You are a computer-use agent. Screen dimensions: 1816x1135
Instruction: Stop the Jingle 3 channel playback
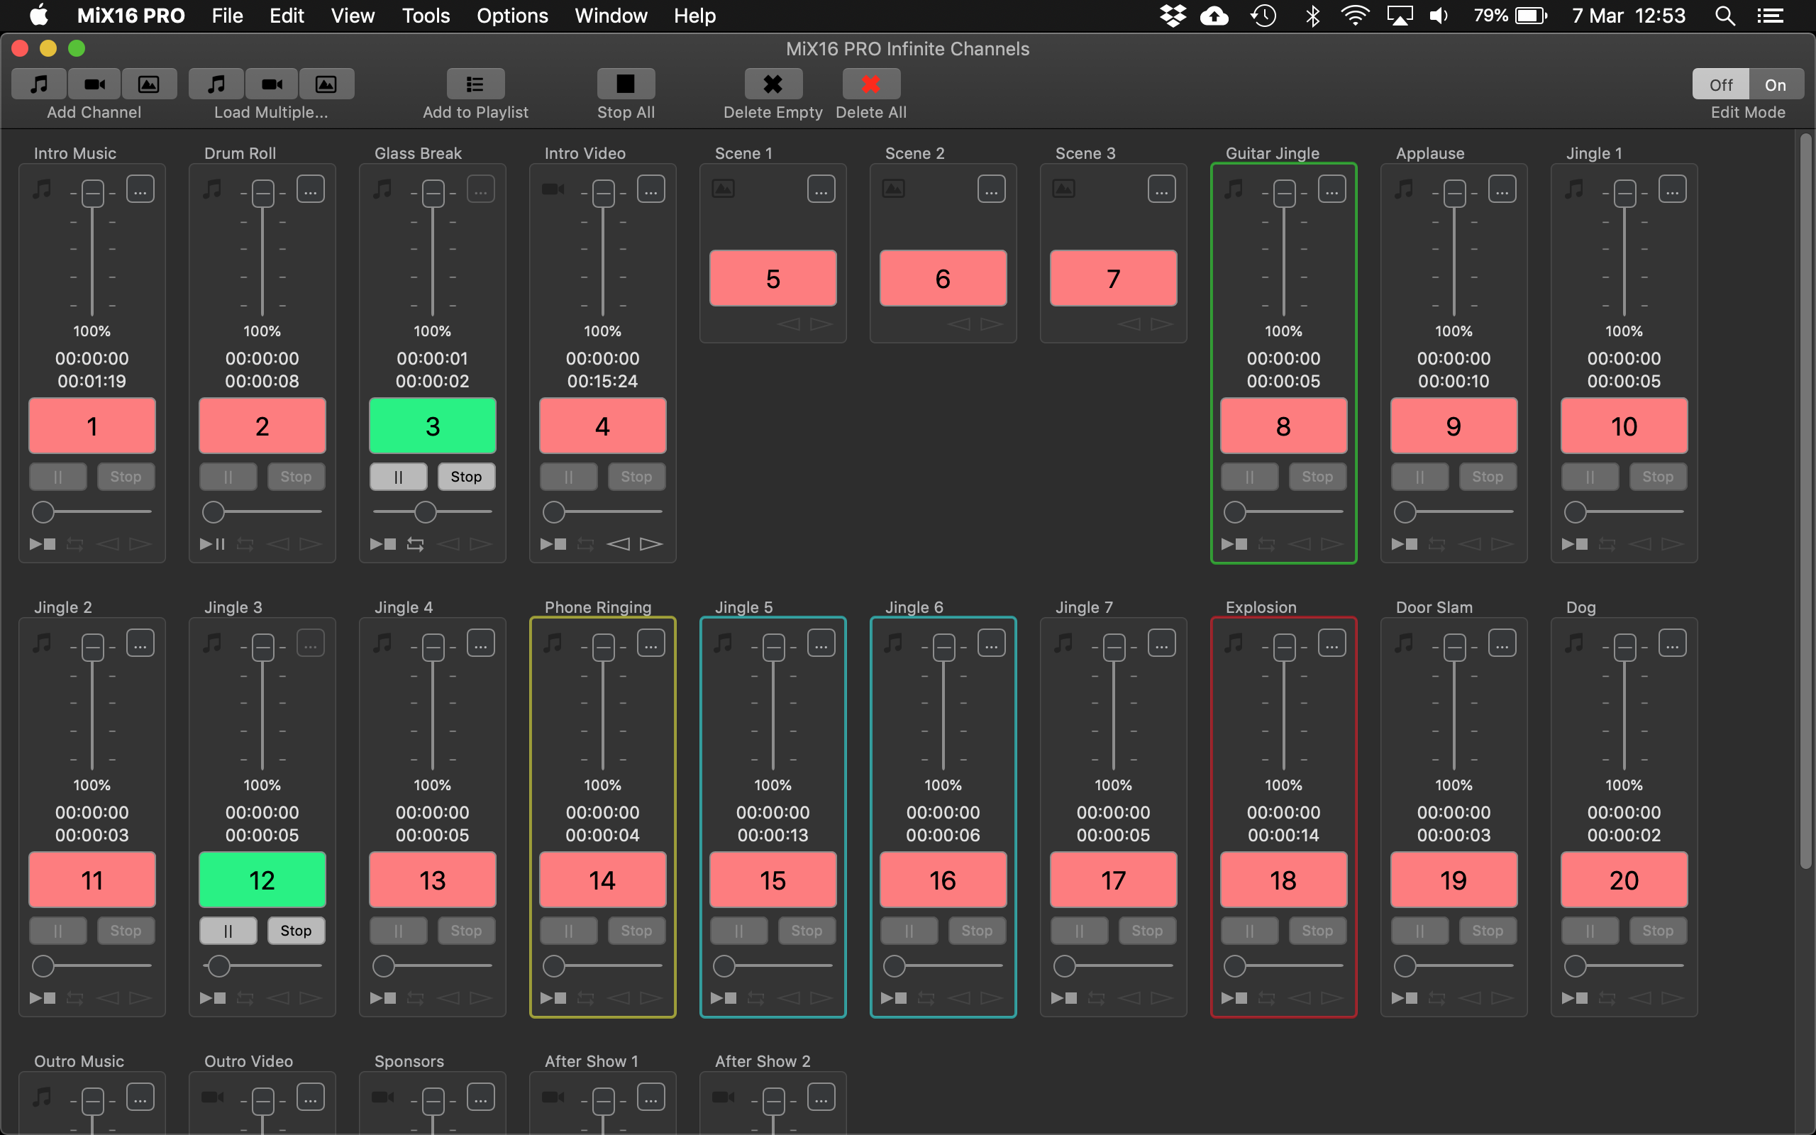(x=296, y=931)
